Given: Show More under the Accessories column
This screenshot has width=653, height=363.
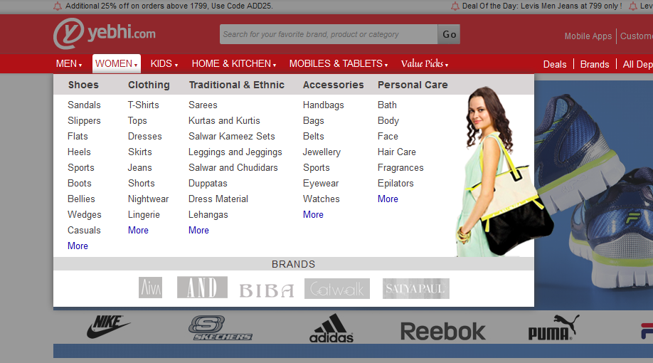Looking at the screenshot, I should (x=313, y=215).
